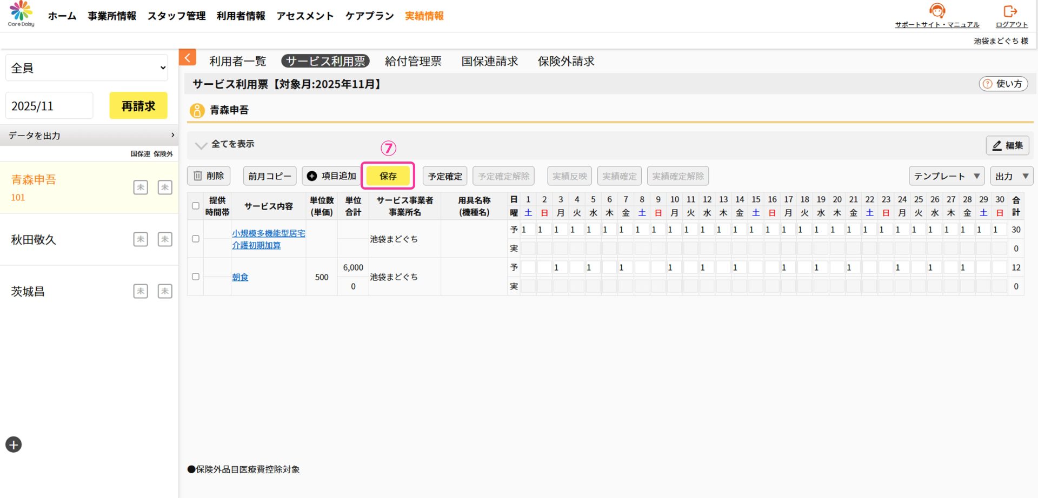Click the 2025/11 month input field
The image size is (1038, 498).
pos(49,106)
